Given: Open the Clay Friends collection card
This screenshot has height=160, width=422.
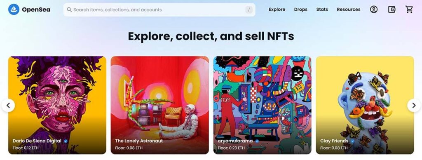Looking at the screenshot, I should click(x=365, y=105).
